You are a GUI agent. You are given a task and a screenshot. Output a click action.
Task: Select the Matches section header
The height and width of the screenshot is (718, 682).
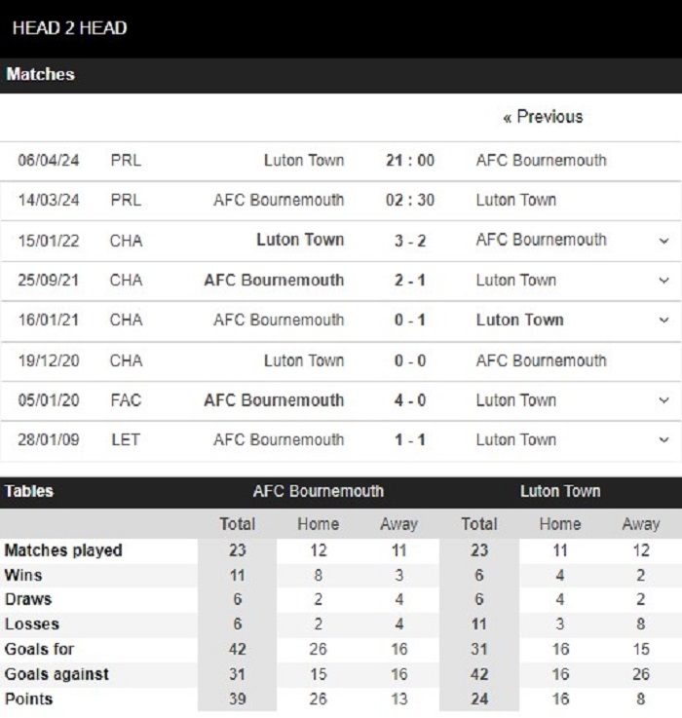pyautogui.click(x=341, y=75)
